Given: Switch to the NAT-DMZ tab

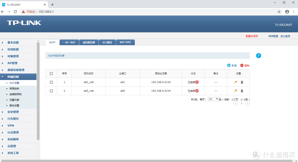Looking at the screenshot, I should coord(125,42).
